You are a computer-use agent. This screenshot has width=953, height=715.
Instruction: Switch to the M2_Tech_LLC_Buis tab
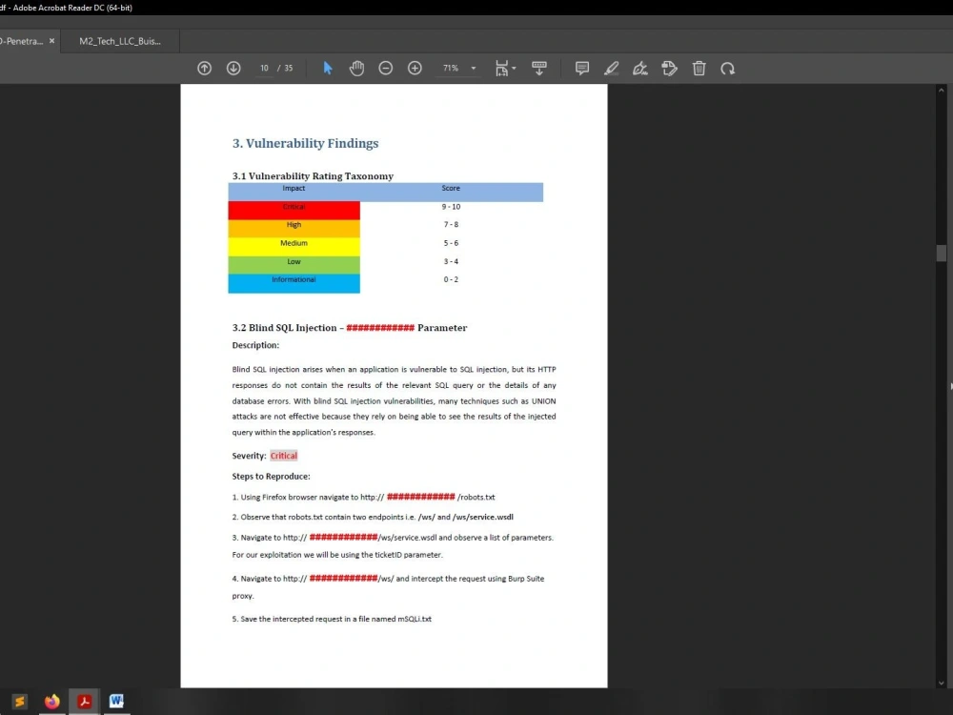coord(120,41)
